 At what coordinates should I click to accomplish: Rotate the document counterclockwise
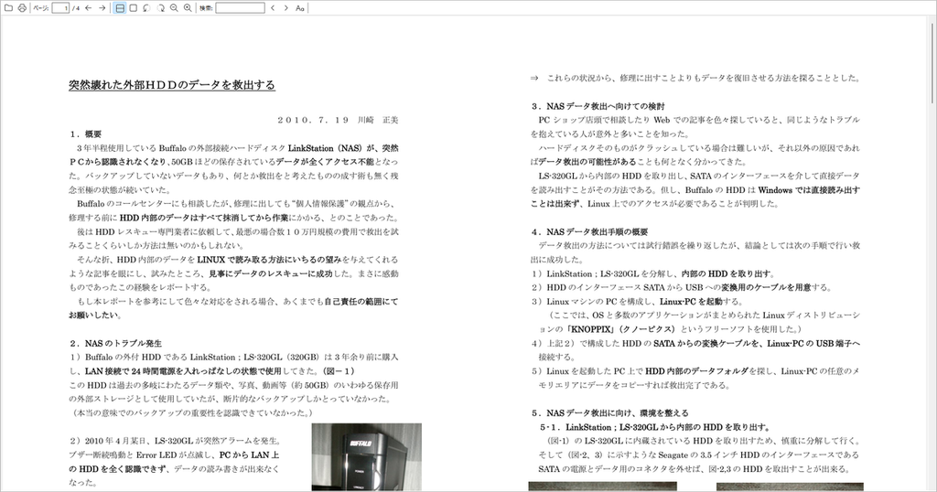(146, 7)
